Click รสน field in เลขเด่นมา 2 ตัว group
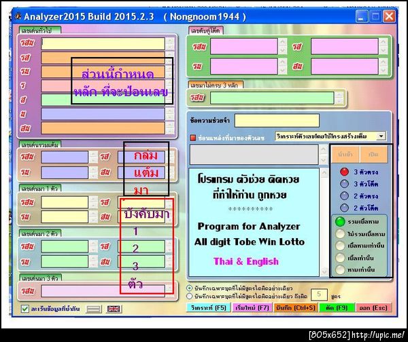408x342 pixels. click(x=65, y=246)
